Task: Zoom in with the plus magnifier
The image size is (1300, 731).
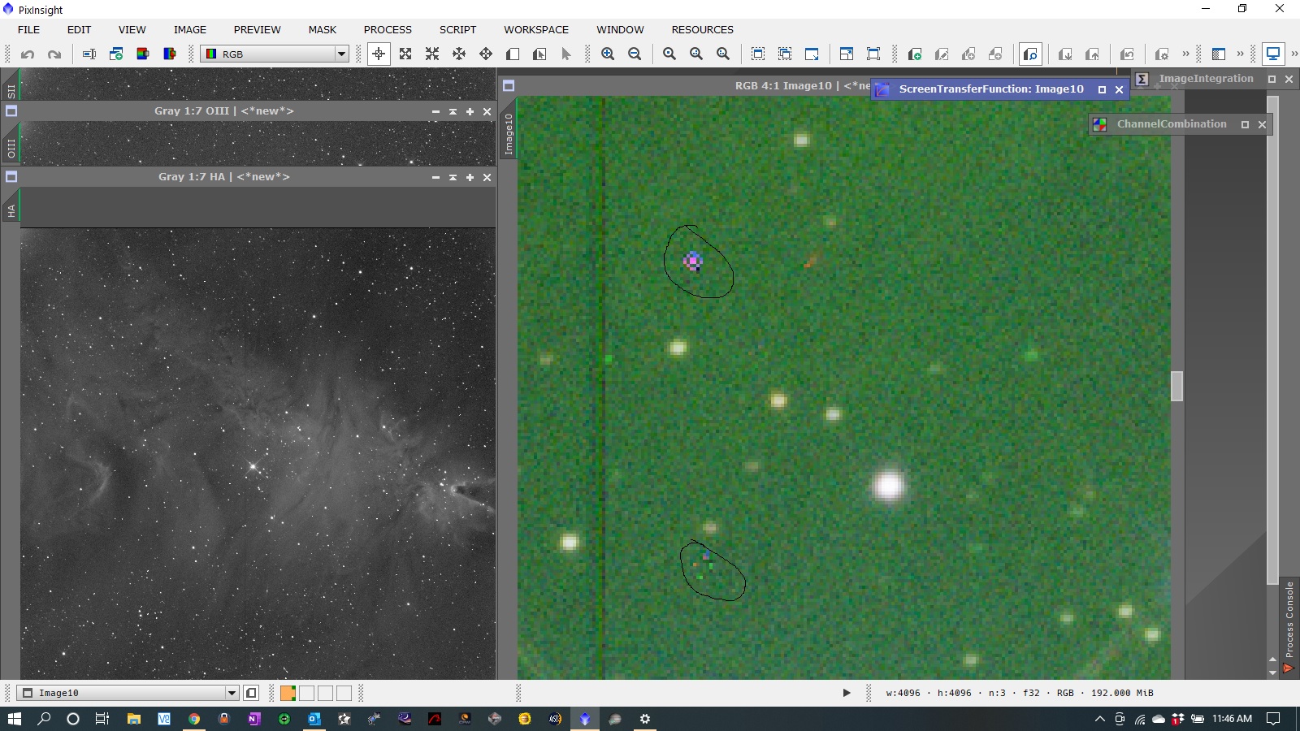Action: pyautogui.click(x=608, y=54)
